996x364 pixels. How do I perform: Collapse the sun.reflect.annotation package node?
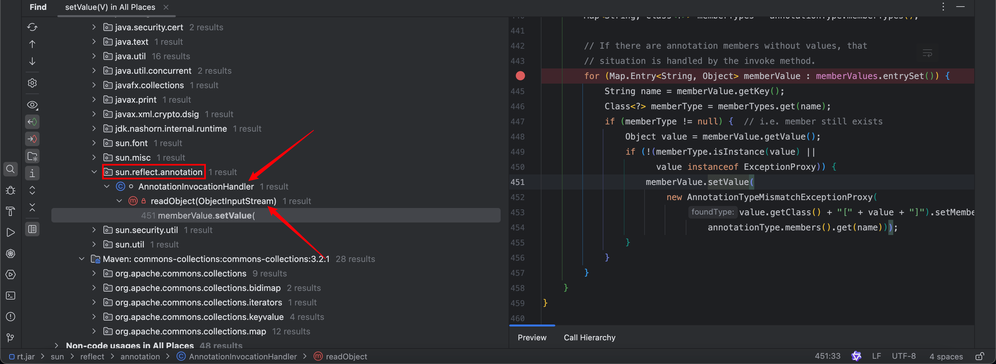(94, 172)
